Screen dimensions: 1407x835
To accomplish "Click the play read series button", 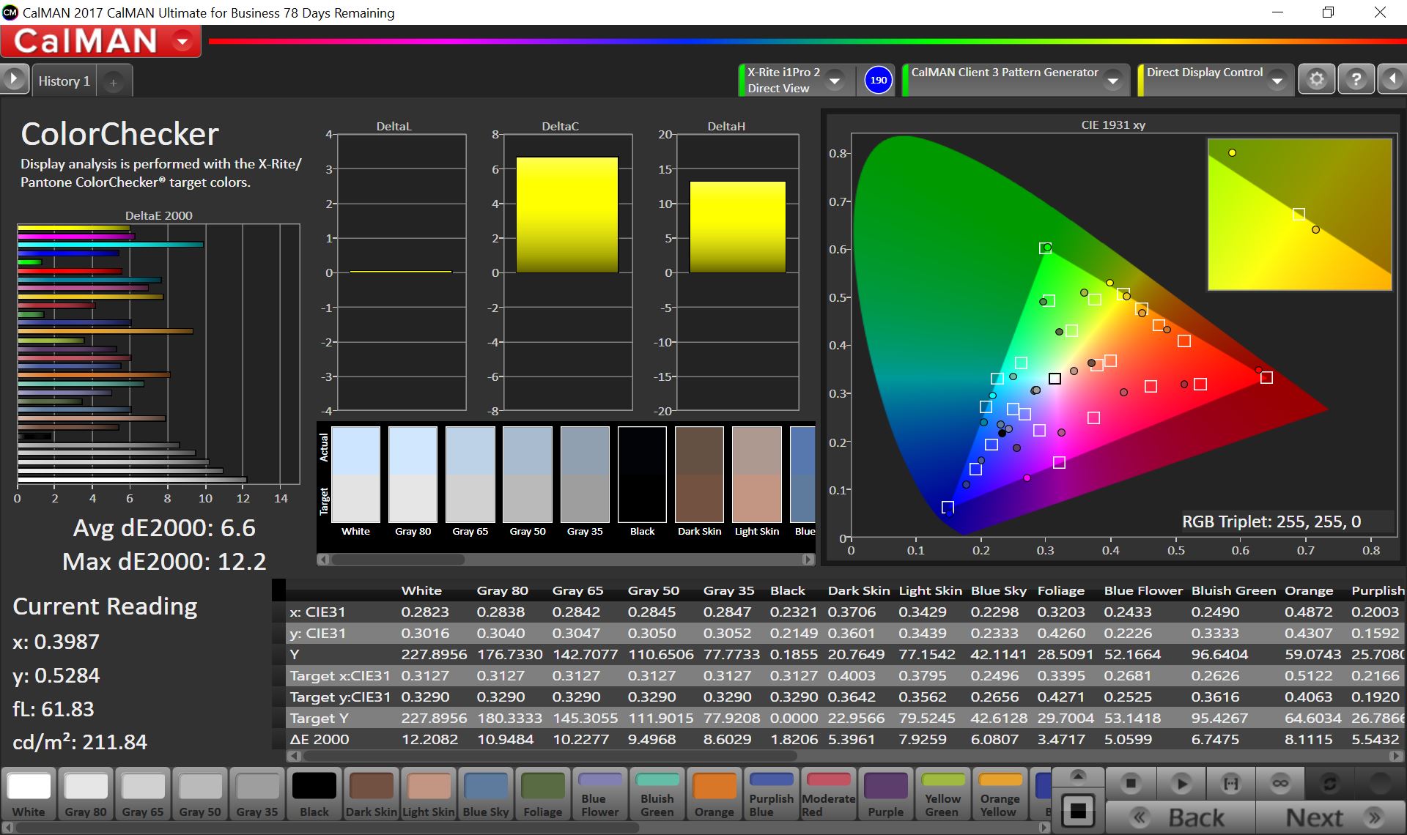I will pos(1181,784).
